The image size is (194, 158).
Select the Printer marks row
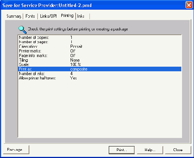tap(100, 51)
